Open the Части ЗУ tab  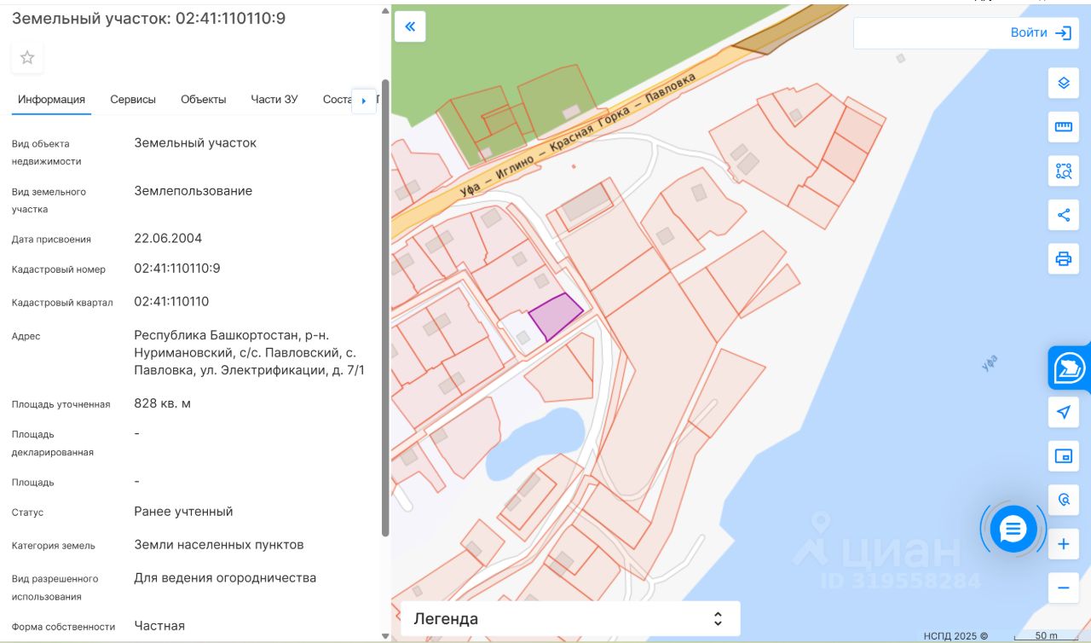[274, 99]
